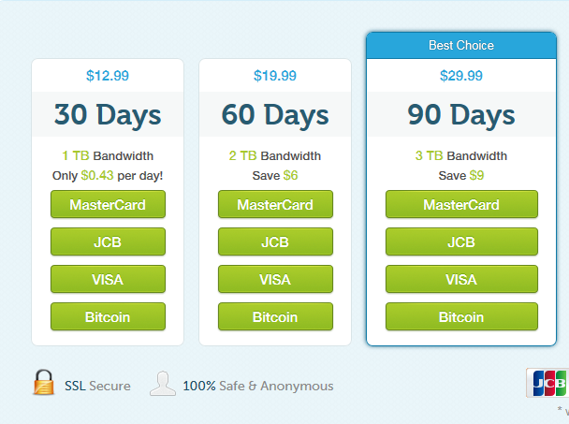This screenshot has width=569, height=424.
Task: Pay with MasterCard for 90 Days plan
Action: coord(461,205)
